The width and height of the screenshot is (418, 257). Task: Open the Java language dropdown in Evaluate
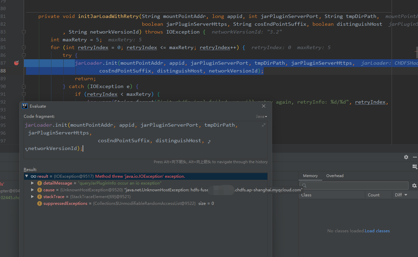point(261,116)
